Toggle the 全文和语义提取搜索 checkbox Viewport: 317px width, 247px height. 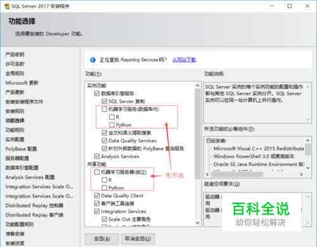105,132
